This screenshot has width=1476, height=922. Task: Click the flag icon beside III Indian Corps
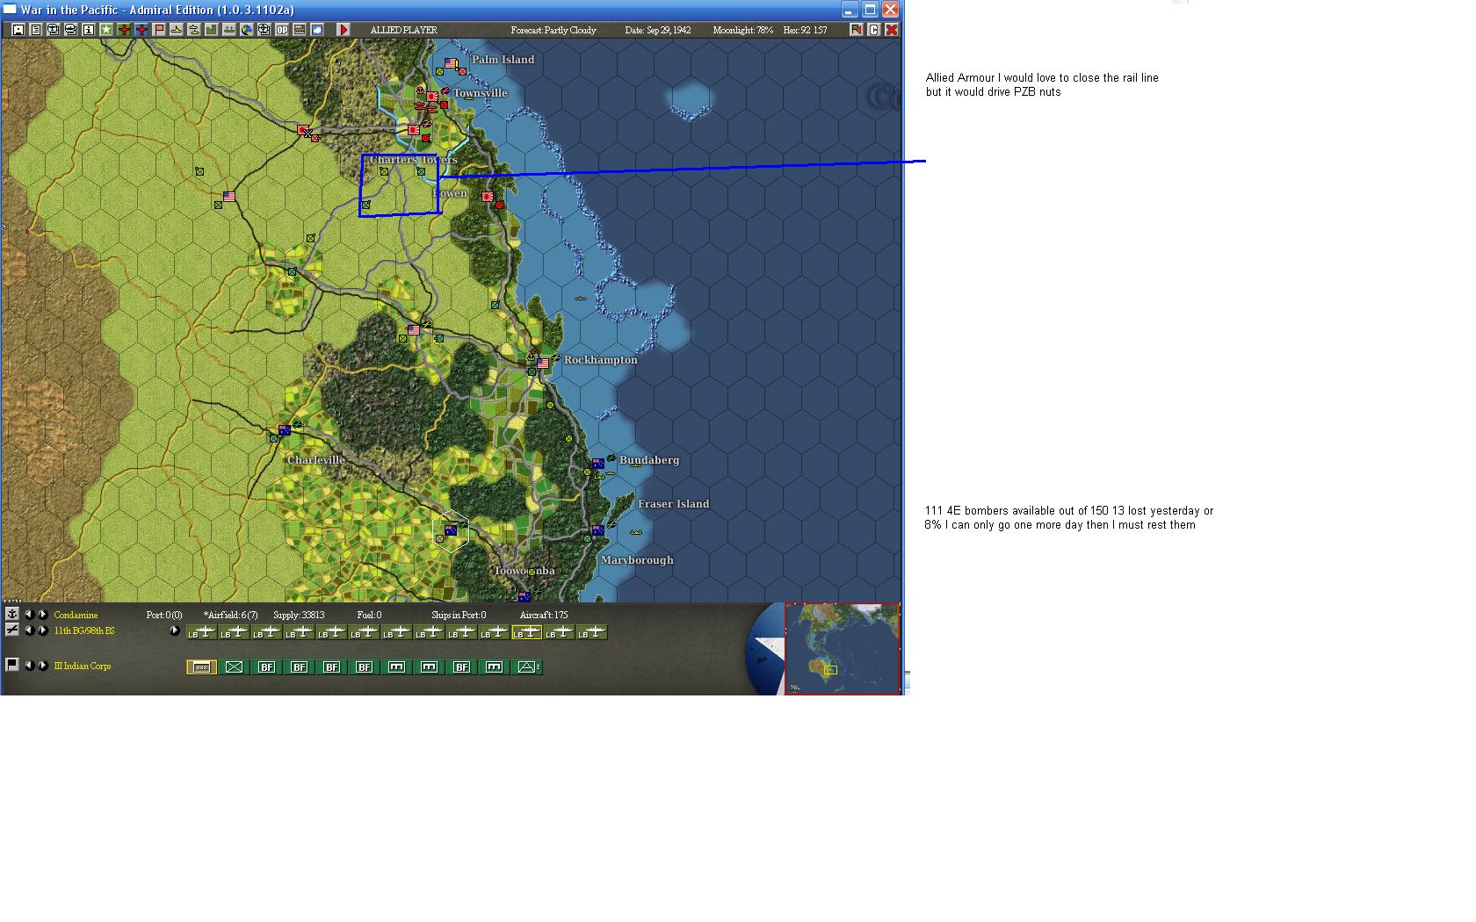point(12,665)
